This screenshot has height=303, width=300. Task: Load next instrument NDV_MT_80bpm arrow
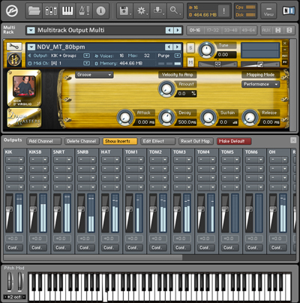[177, 46]
